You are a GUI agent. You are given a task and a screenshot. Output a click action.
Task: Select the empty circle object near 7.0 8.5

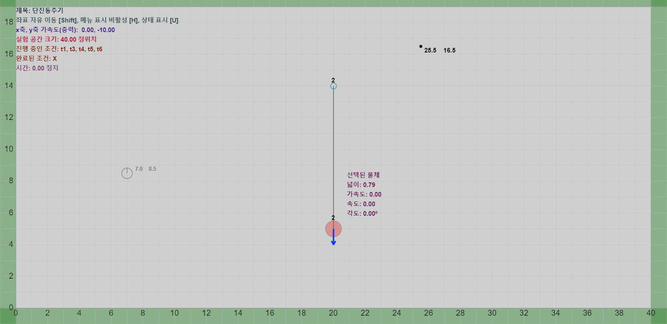pyautogui.click(x=127, y=173)
